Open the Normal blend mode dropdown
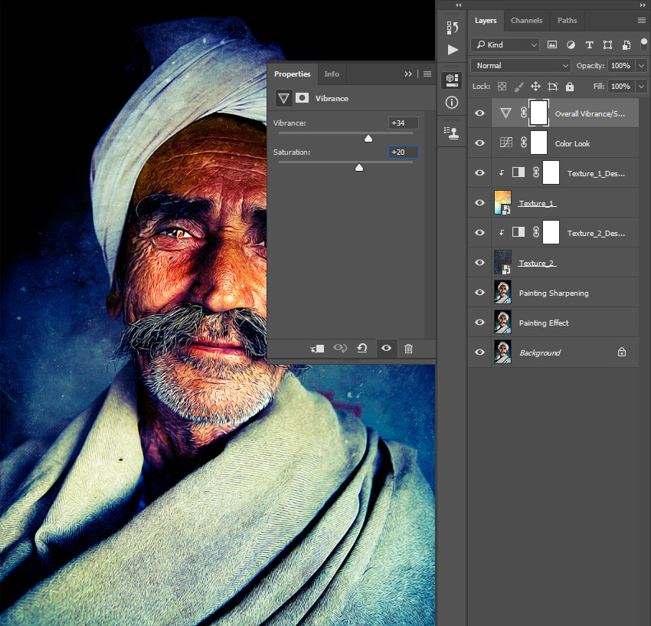The height and width of the screenshot is (626, 651). click(522, 66)
